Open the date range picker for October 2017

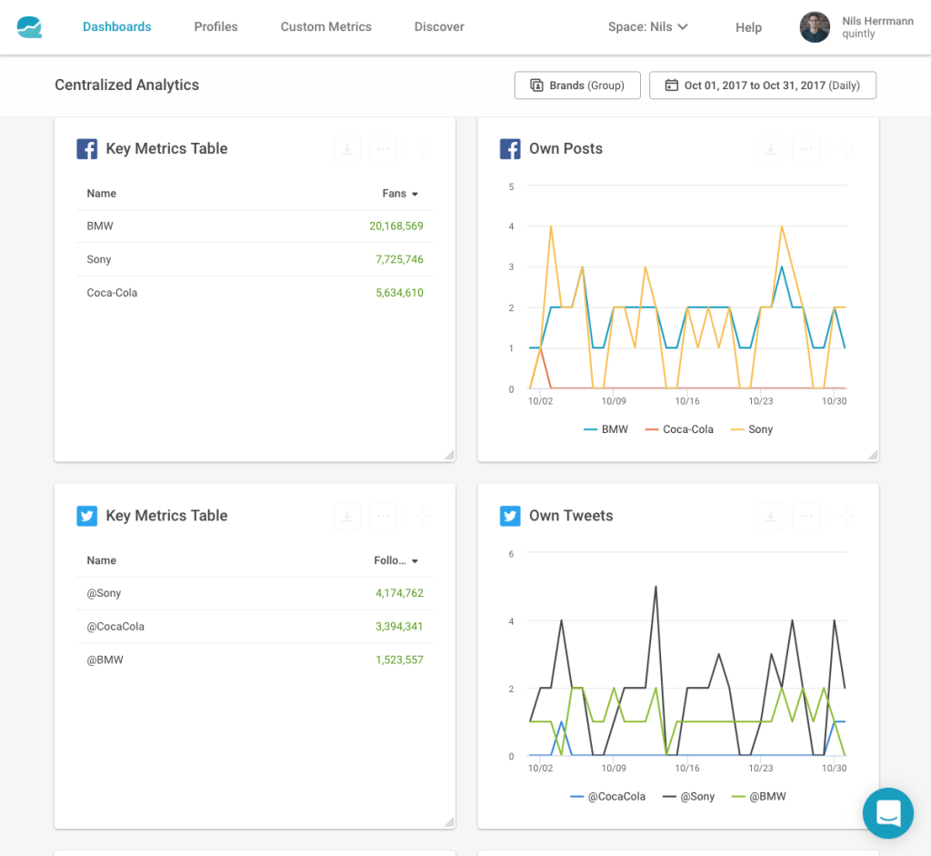(762, 86)
